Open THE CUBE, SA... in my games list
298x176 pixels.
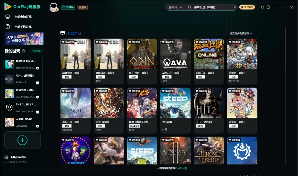coord(22,108)
